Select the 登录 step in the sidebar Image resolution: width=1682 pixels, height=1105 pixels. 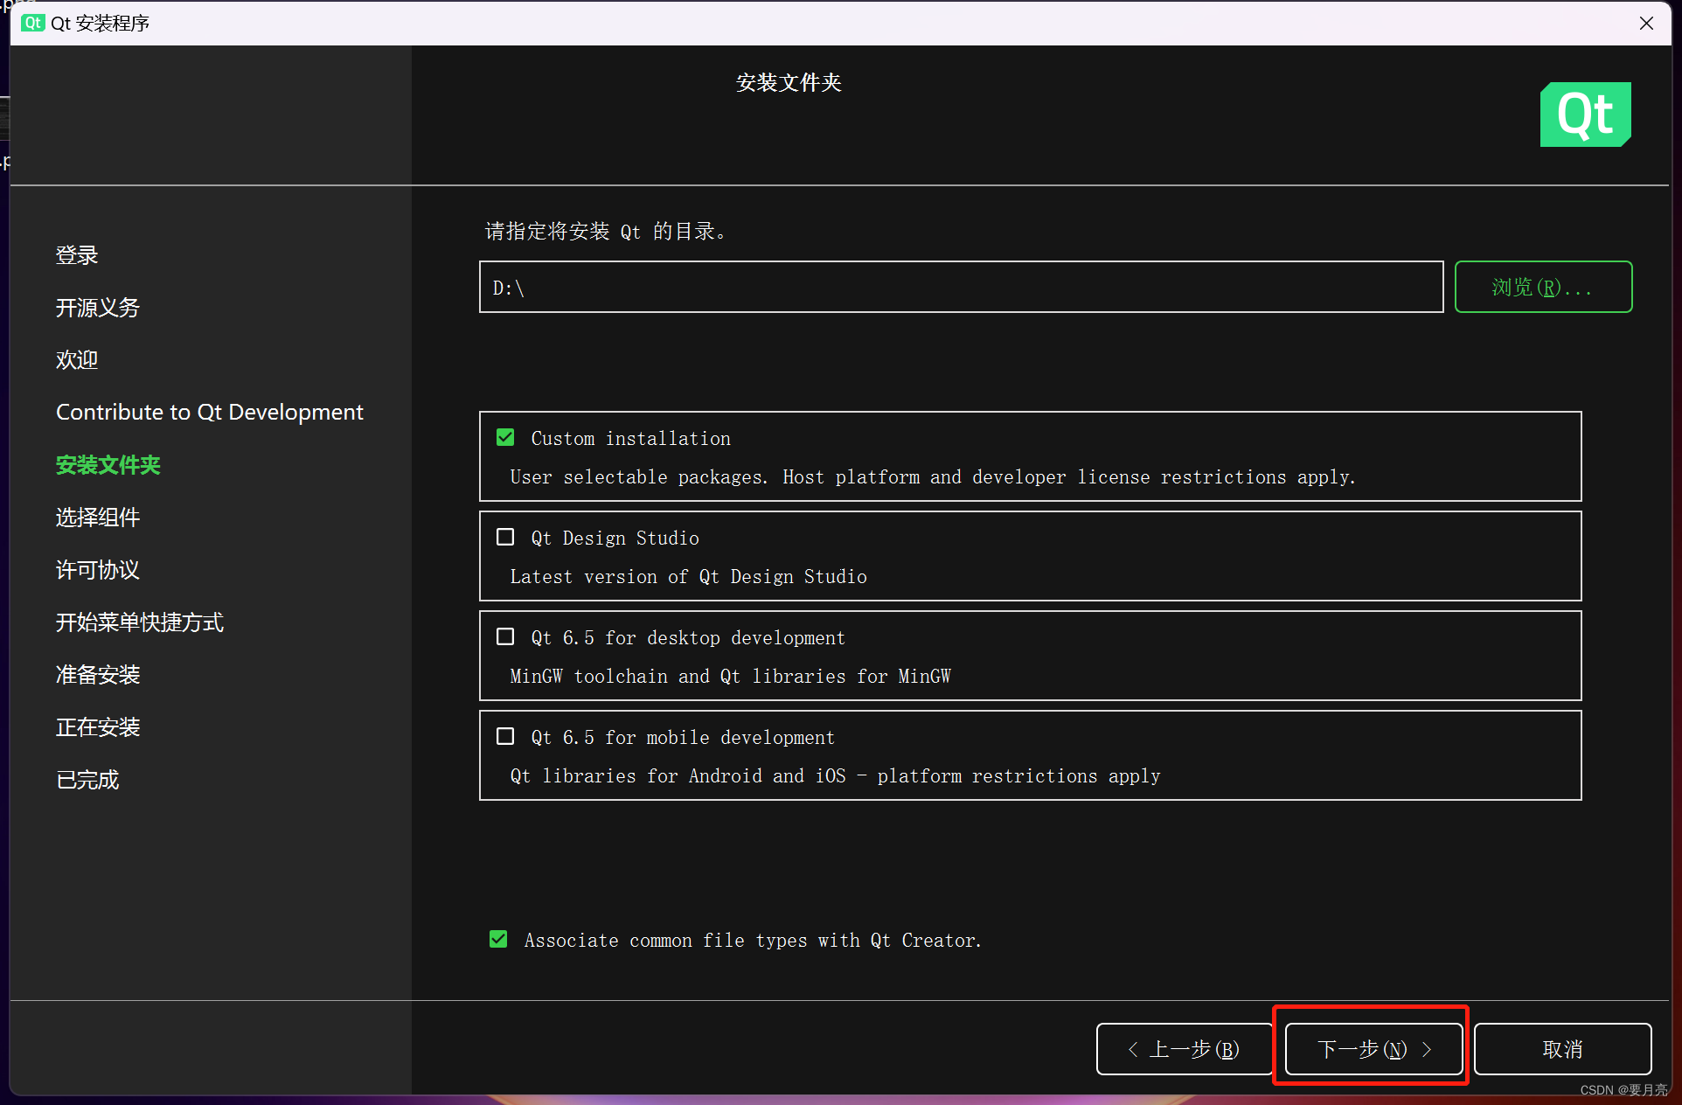[77, 255]
